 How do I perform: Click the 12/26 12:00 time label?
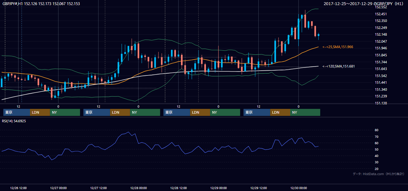point(18,188)
